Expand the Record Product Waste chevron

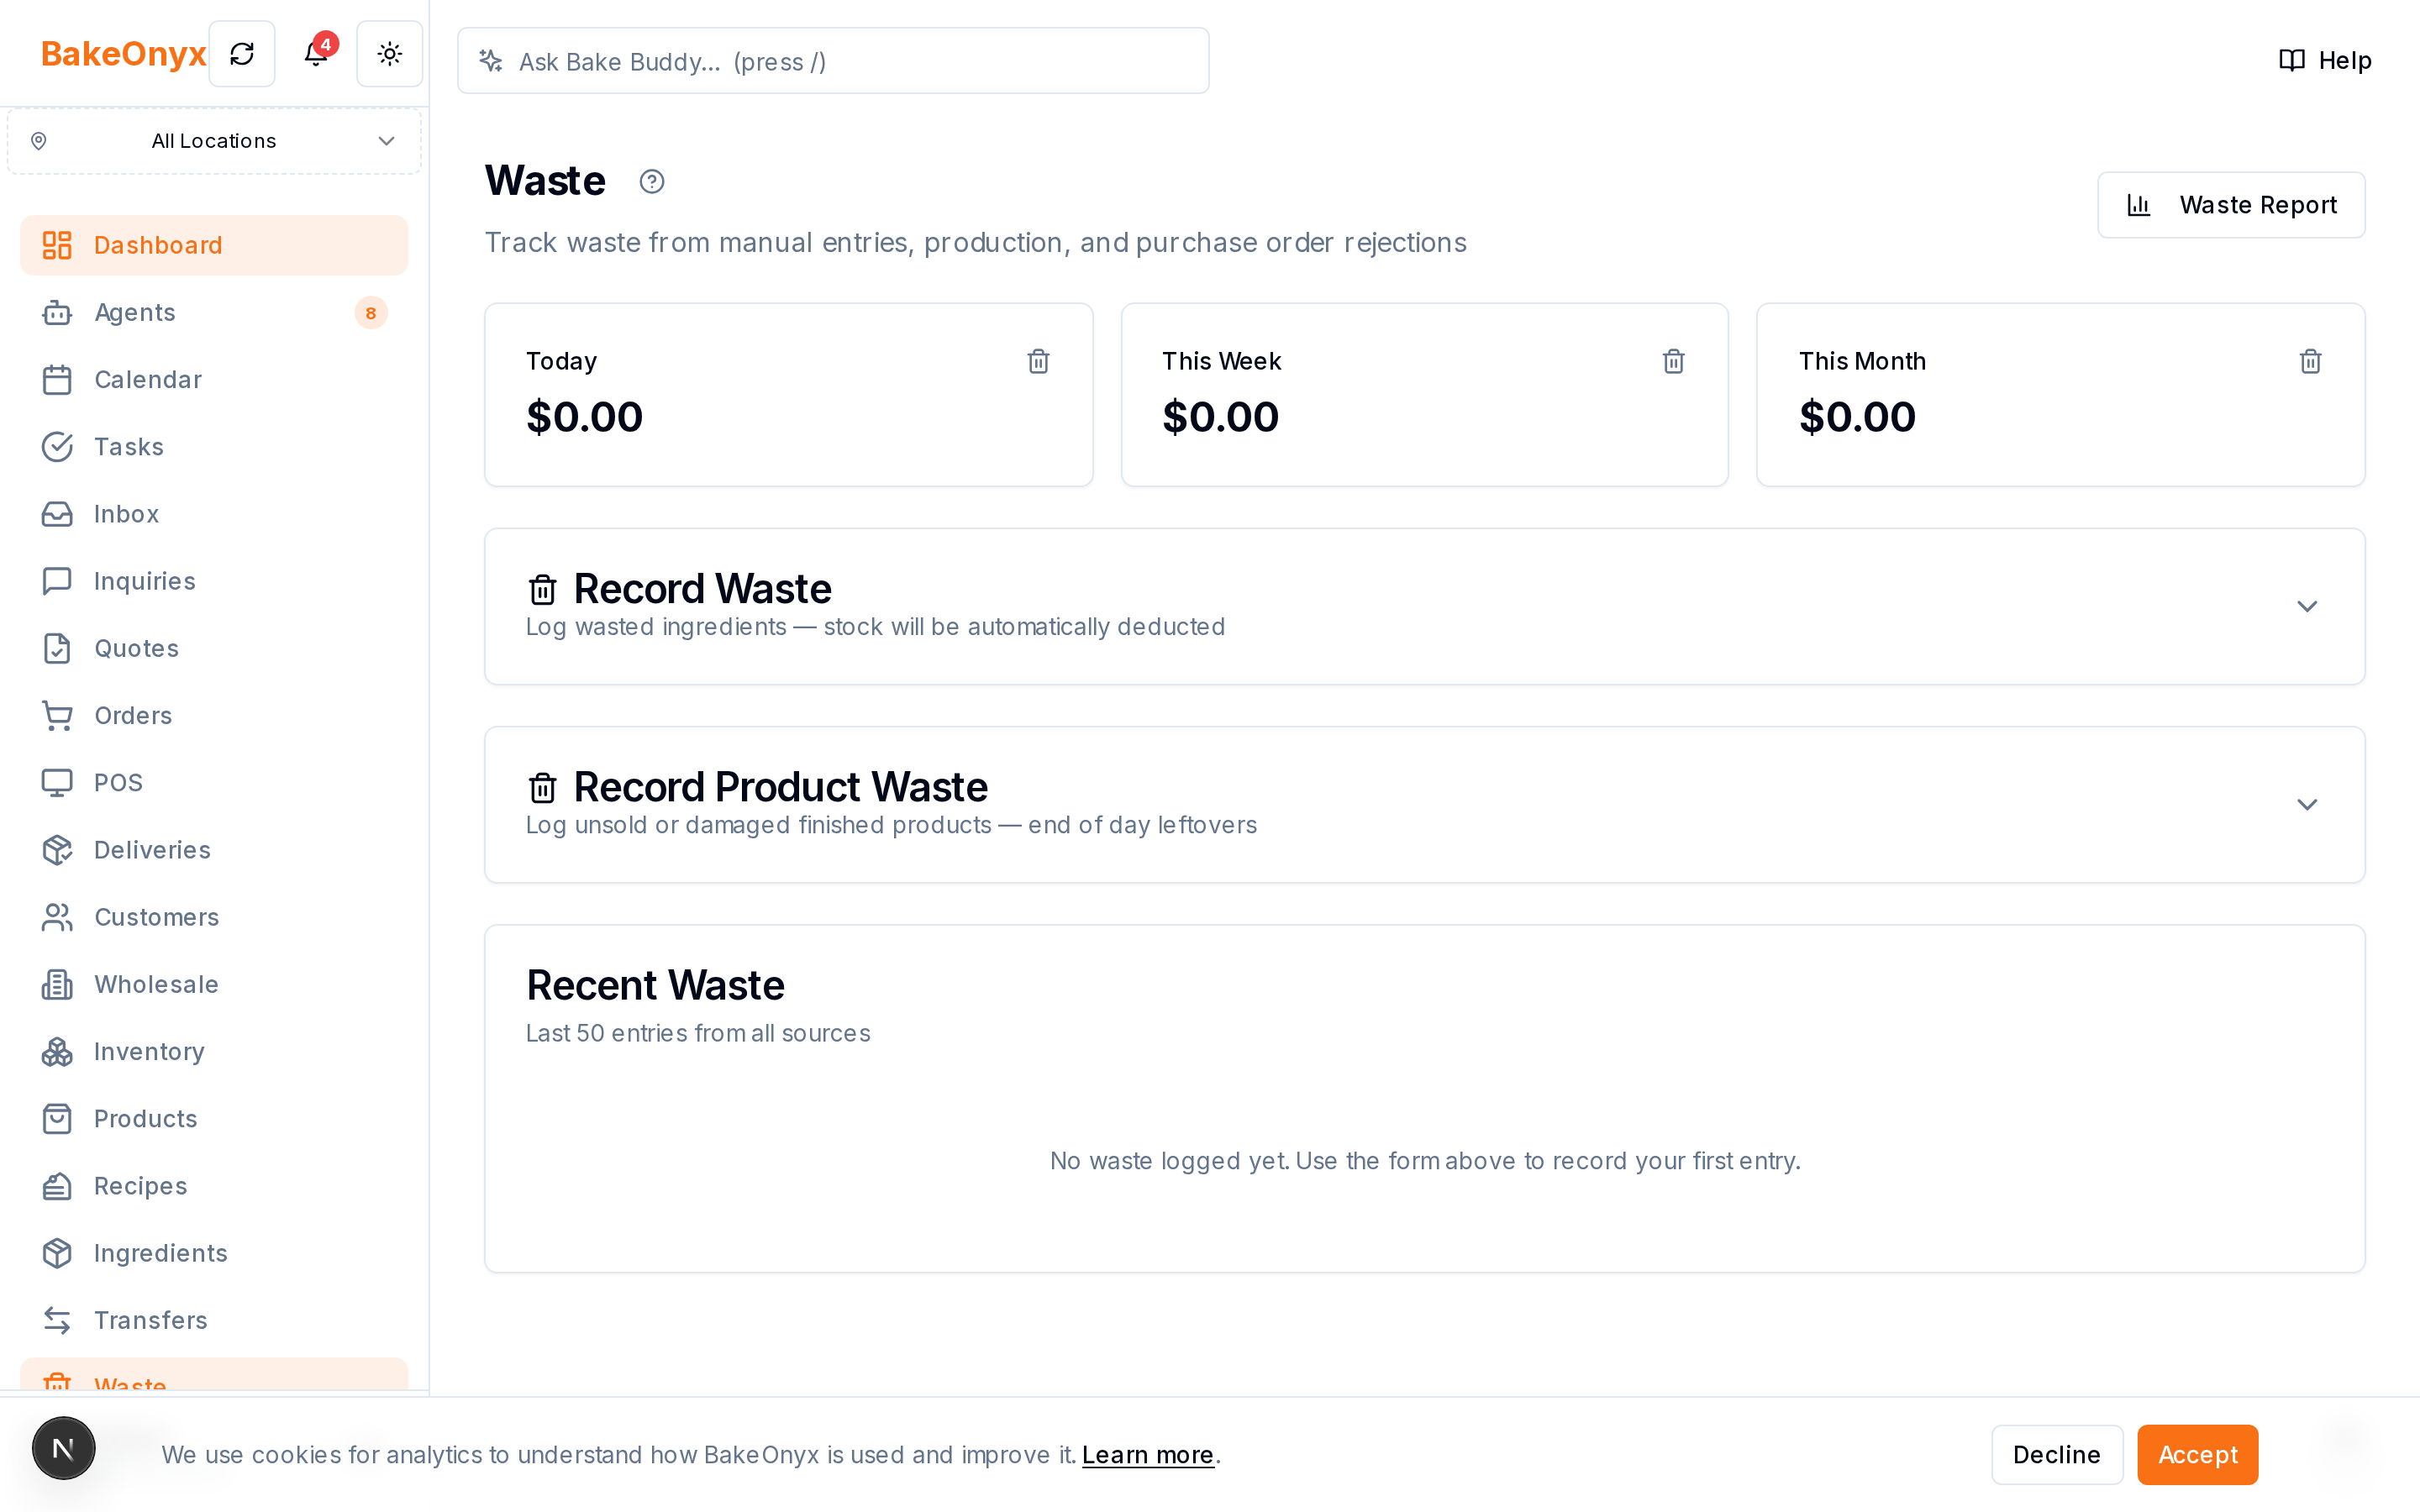click(2307, 805)
